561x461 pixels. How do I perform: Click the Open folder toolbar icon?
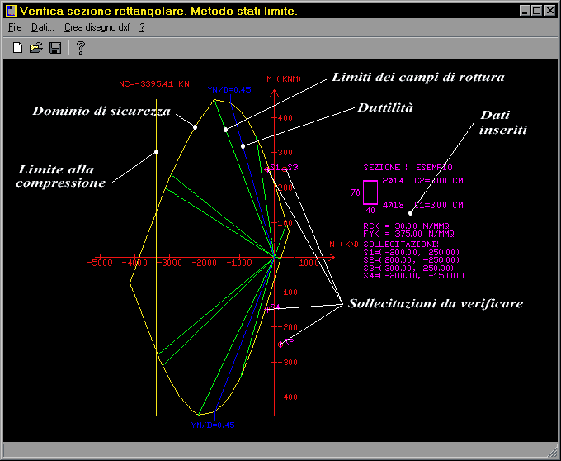pos(36,48)
